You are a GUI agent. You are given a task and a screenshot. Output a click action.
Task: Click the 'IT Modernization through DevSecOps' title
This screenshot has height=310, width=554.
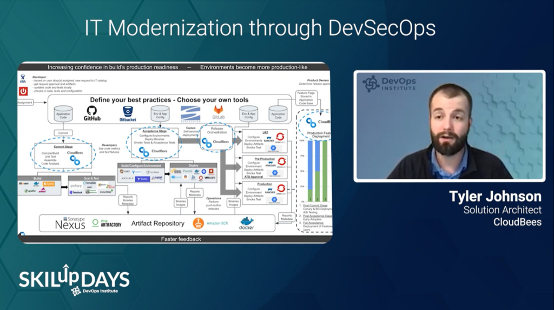260,28
